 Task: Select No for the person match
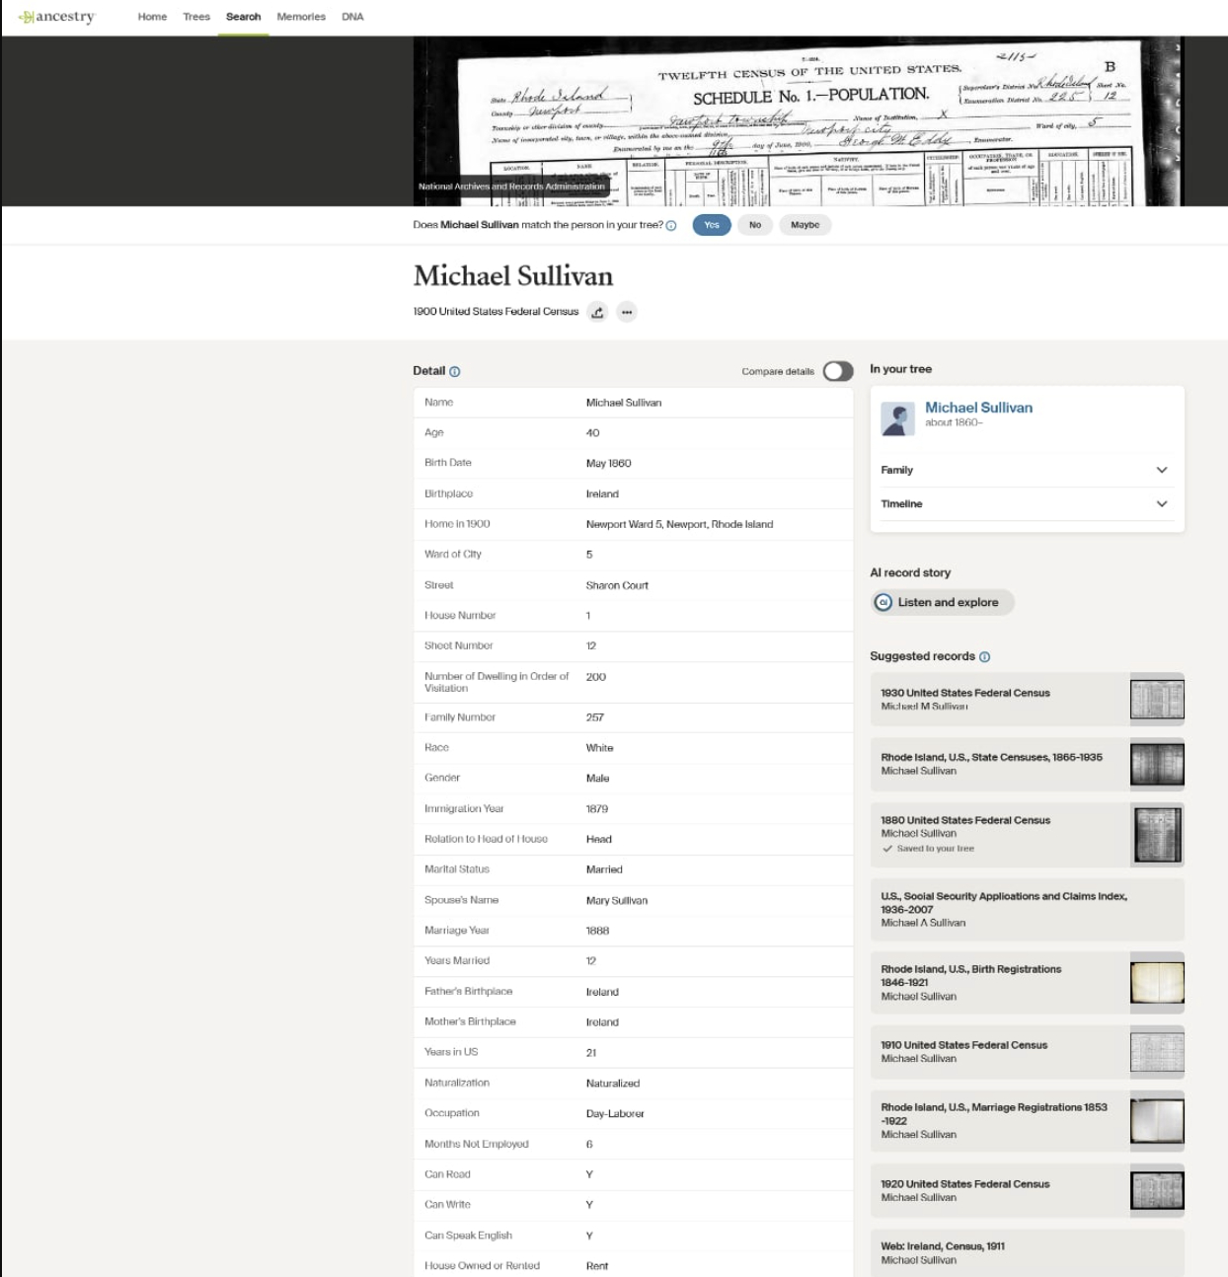click(755, 225)
